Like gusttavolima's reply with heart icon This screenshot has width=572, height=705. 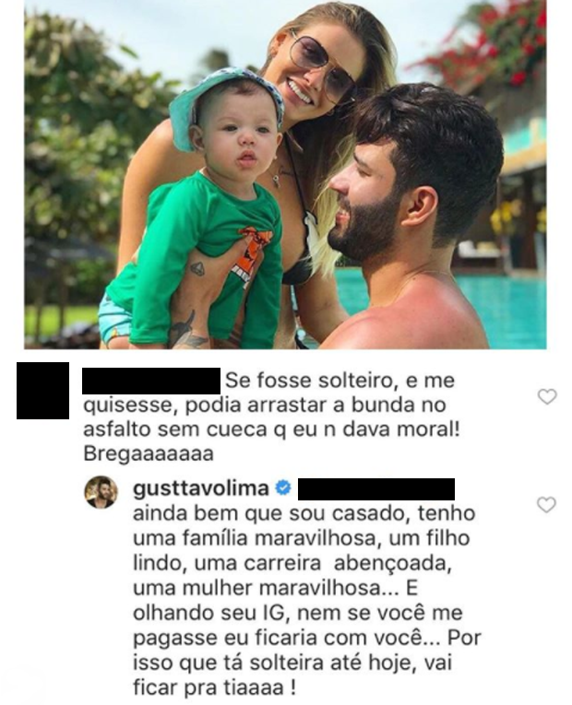click(547, 505)
